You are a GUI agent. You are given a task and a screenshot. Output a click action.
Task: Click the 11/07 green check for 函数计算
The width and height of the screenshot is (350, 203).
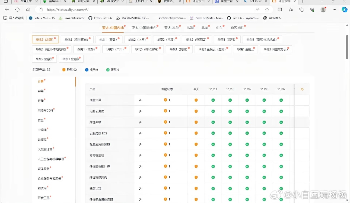281,188
